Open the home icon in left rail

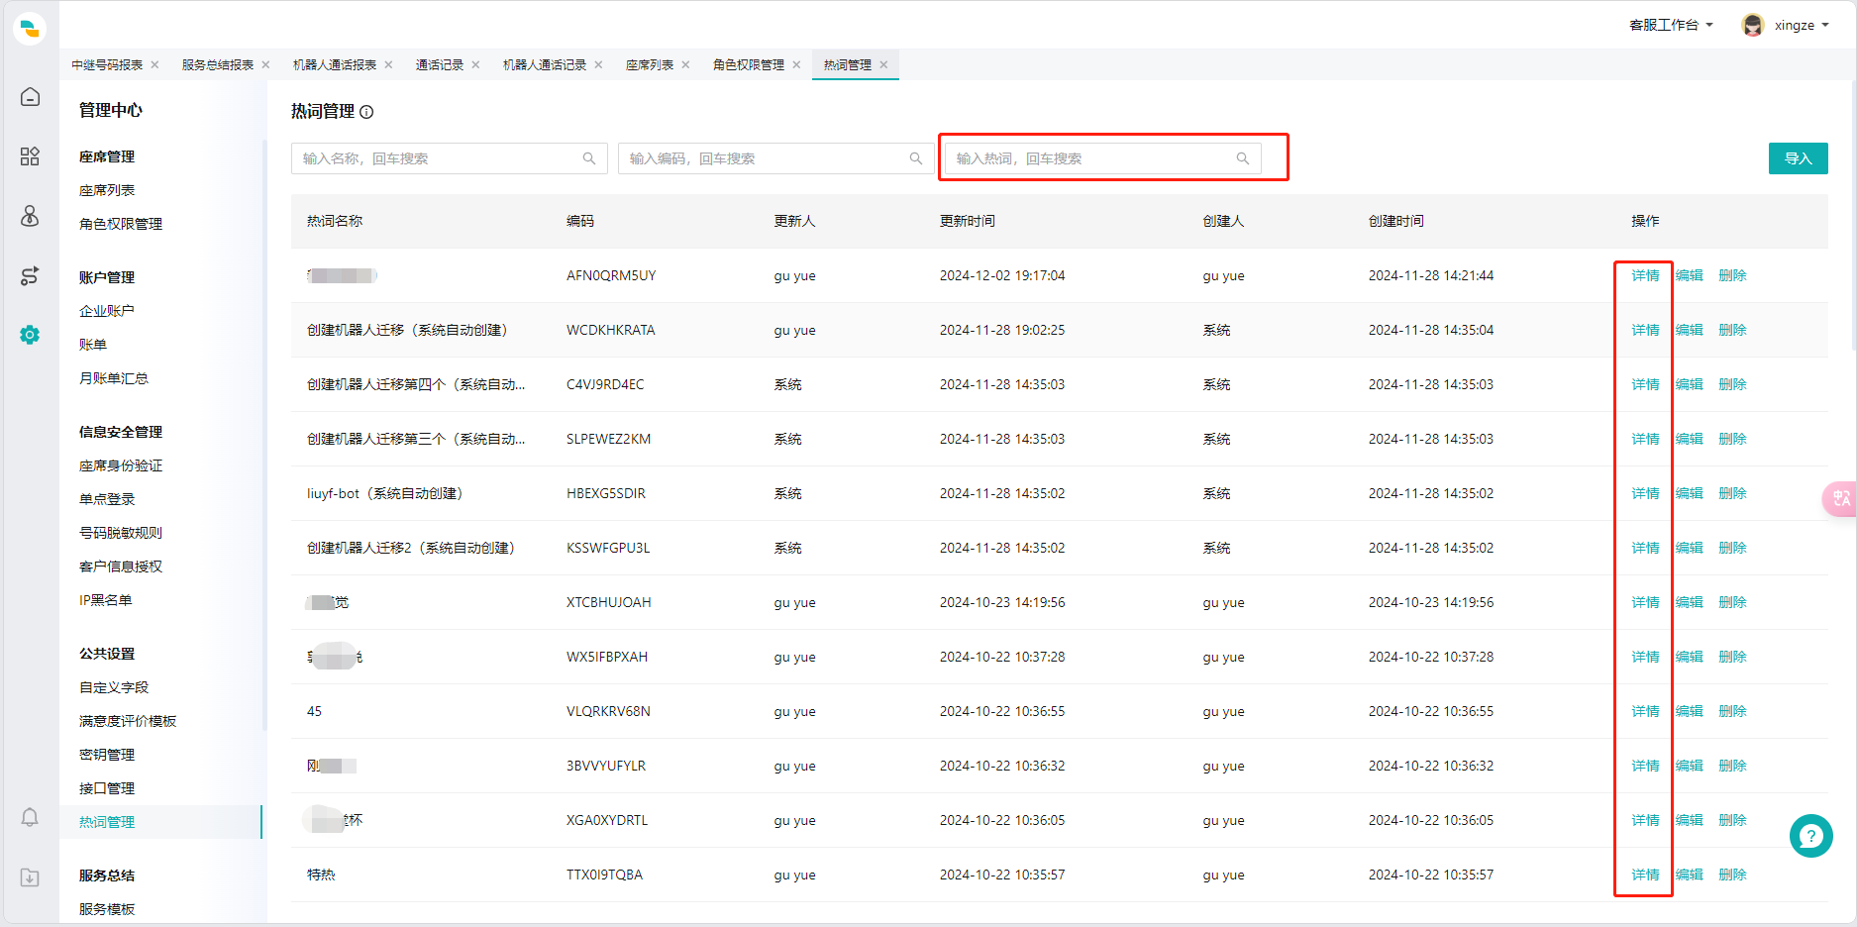pos(30,96)
